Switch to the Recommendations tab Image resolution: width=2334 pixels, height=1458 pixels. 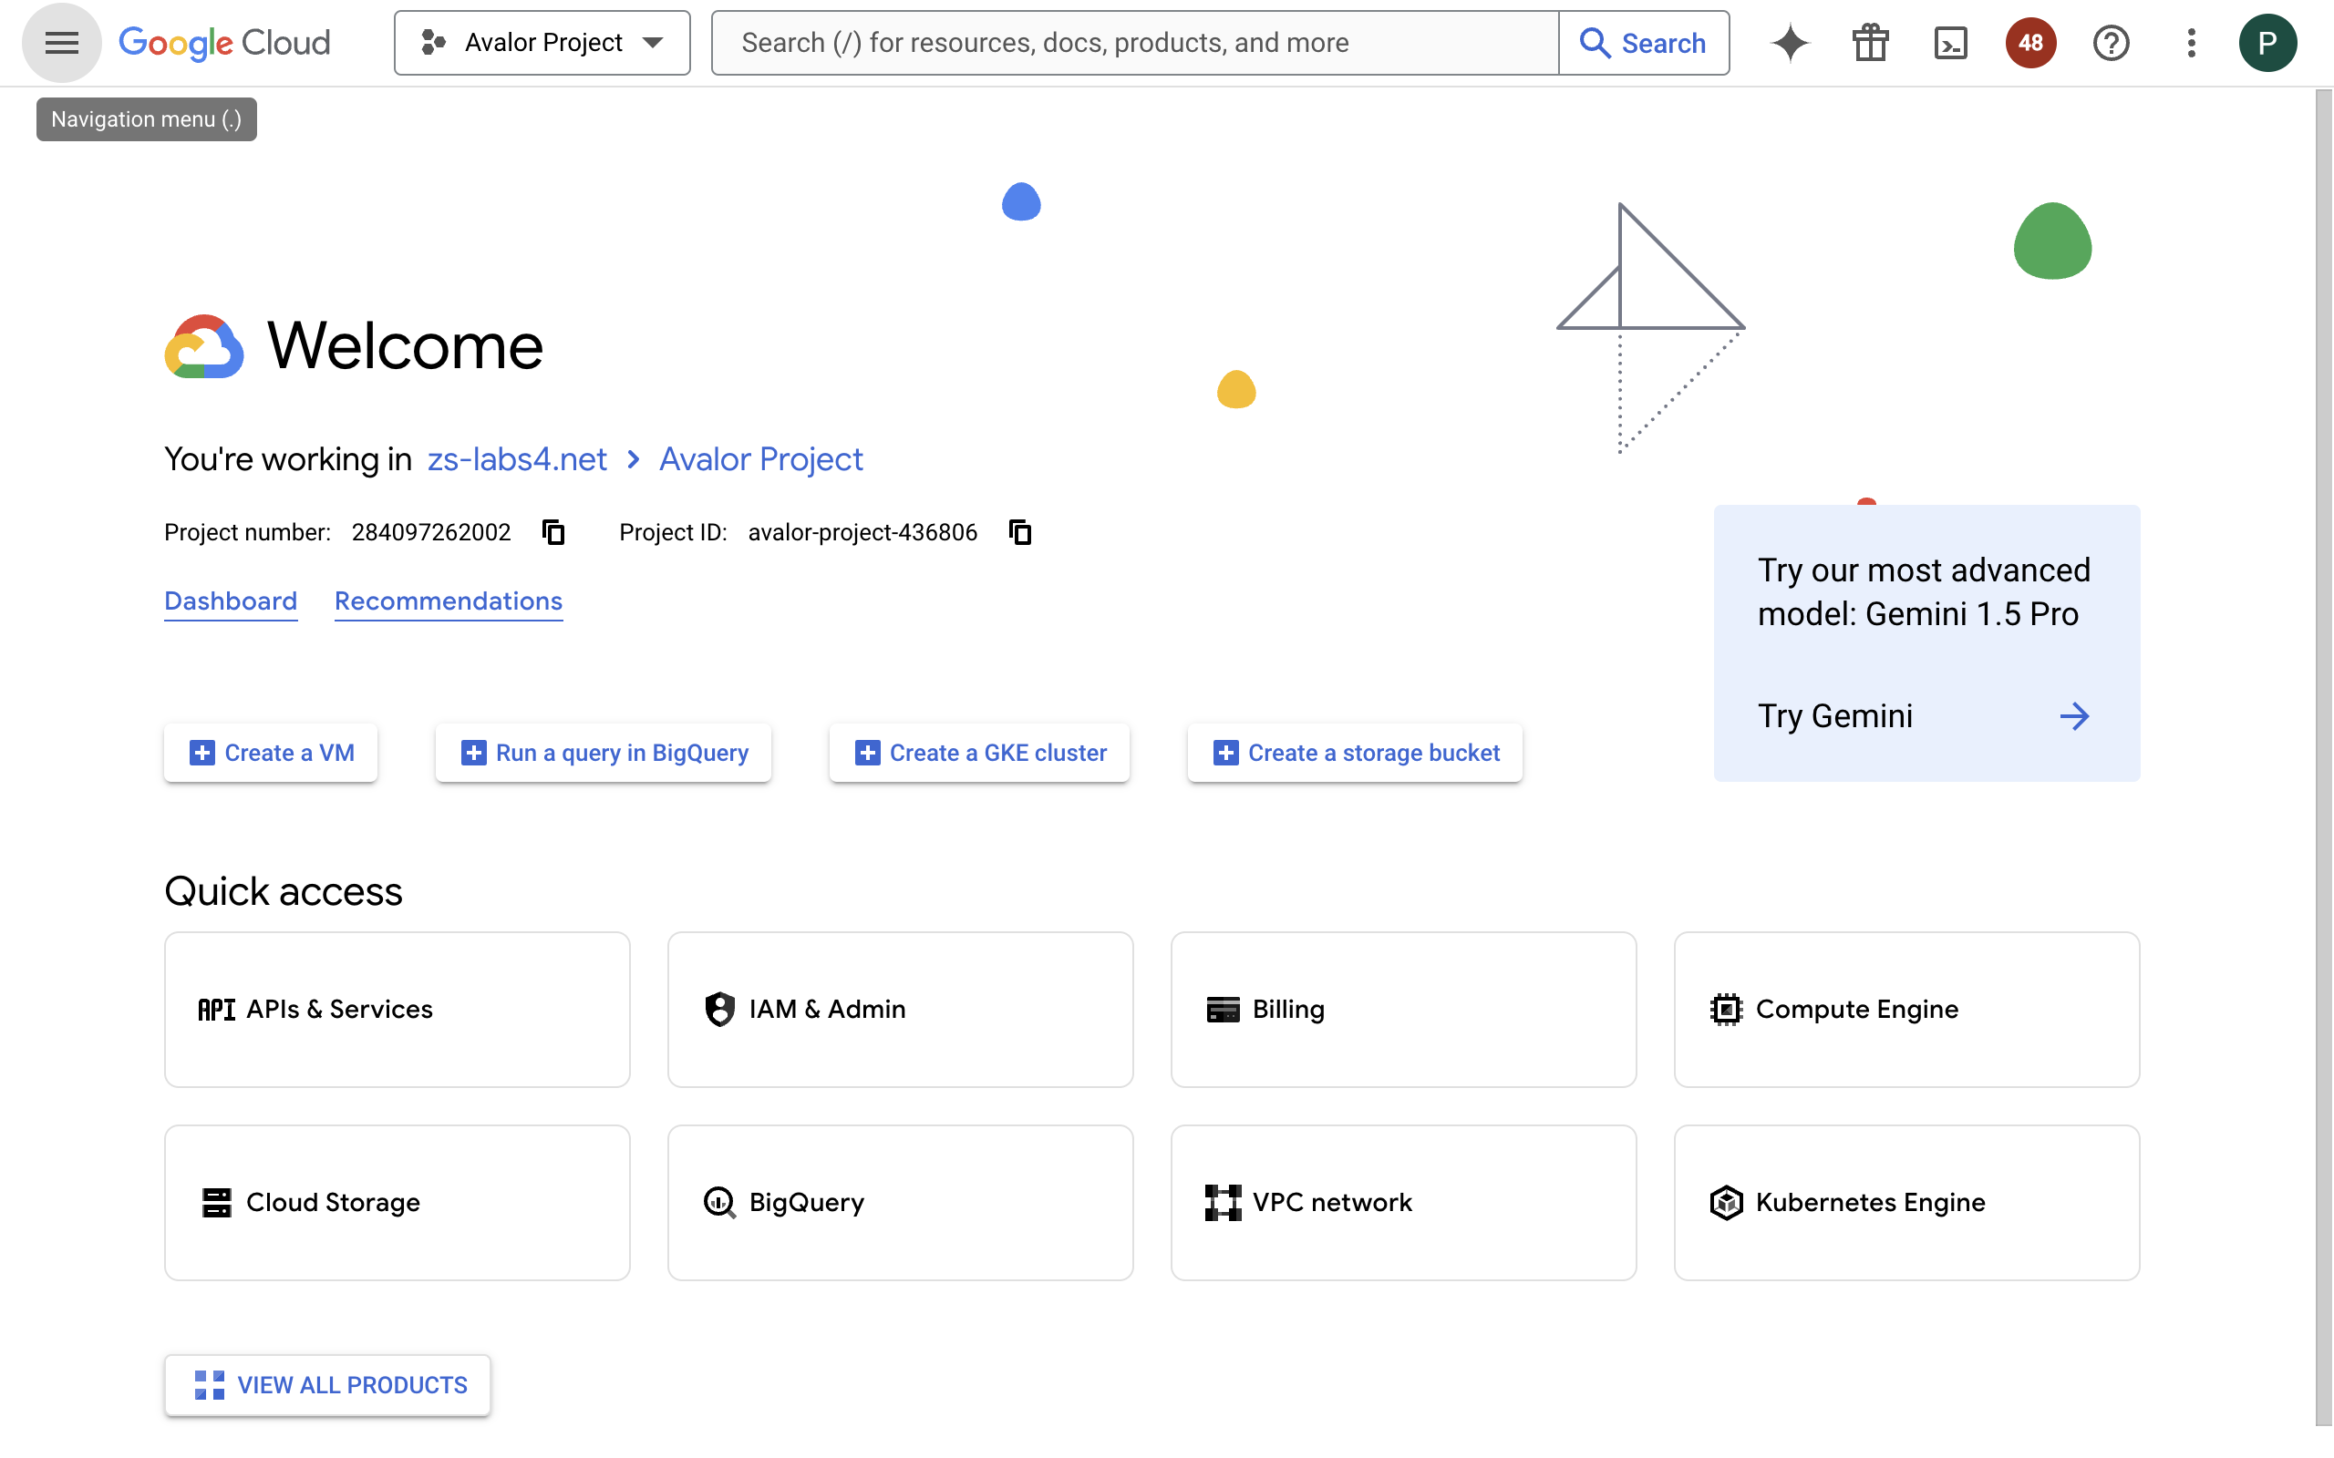(449, 601)
